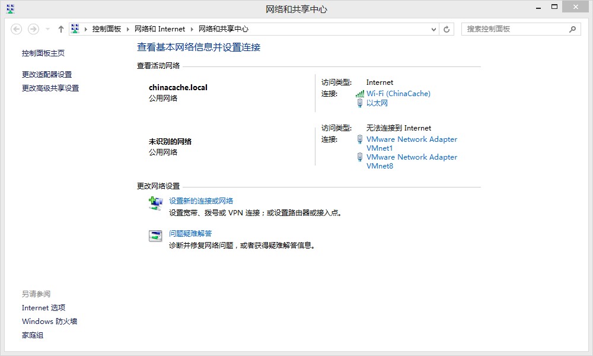This screenshot has height=356, width=593.
Task: Click the network icon in the address bar
Action: [x=75, y=28]
